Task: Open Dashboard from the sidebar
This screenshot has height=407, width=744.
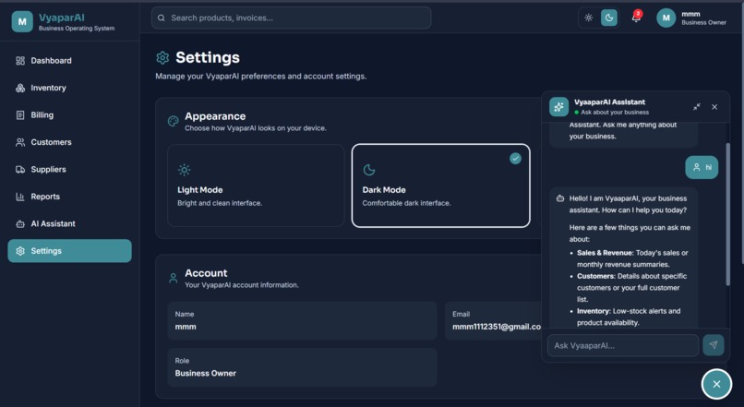Action: click(69, 61)
